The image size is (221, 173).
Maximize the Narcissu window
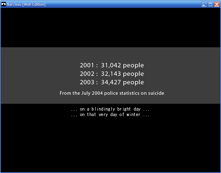[210, 4]
